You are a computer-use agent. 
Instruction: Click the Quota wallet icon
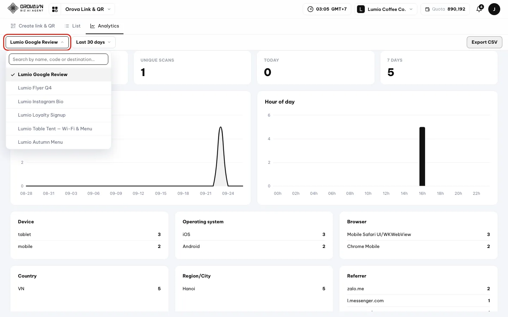tap(427, 9)
